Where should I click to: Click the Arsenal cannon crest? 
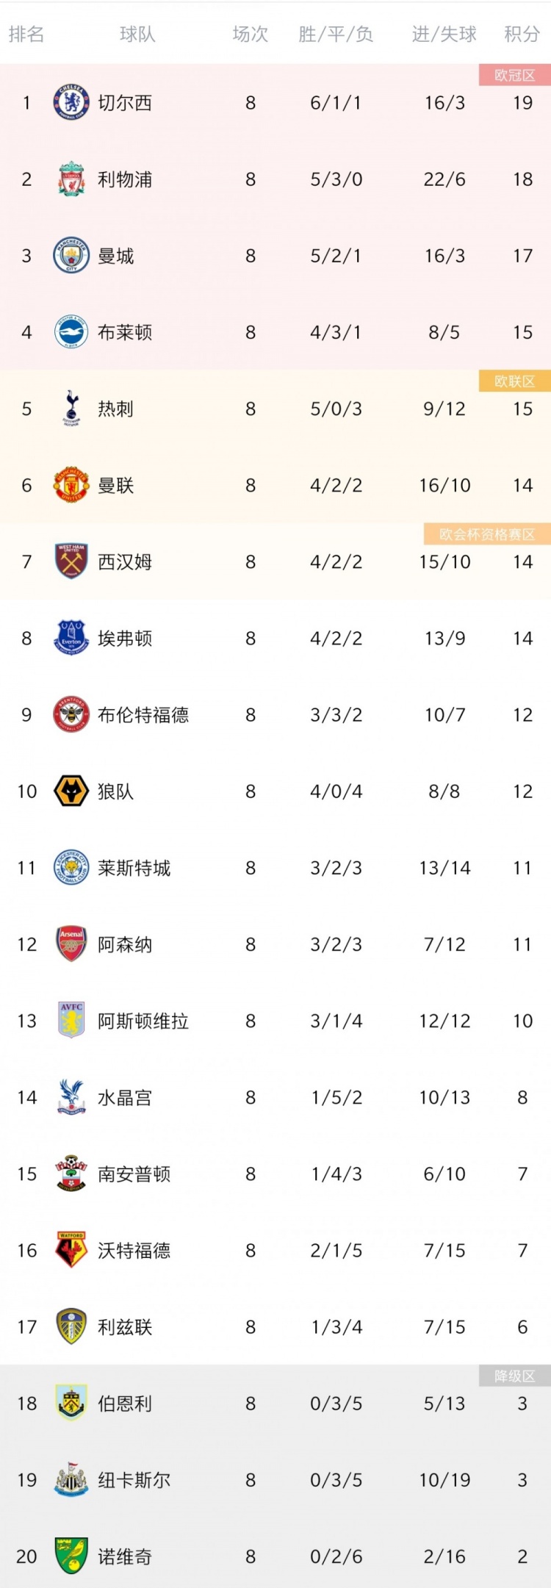coord(71,944)
